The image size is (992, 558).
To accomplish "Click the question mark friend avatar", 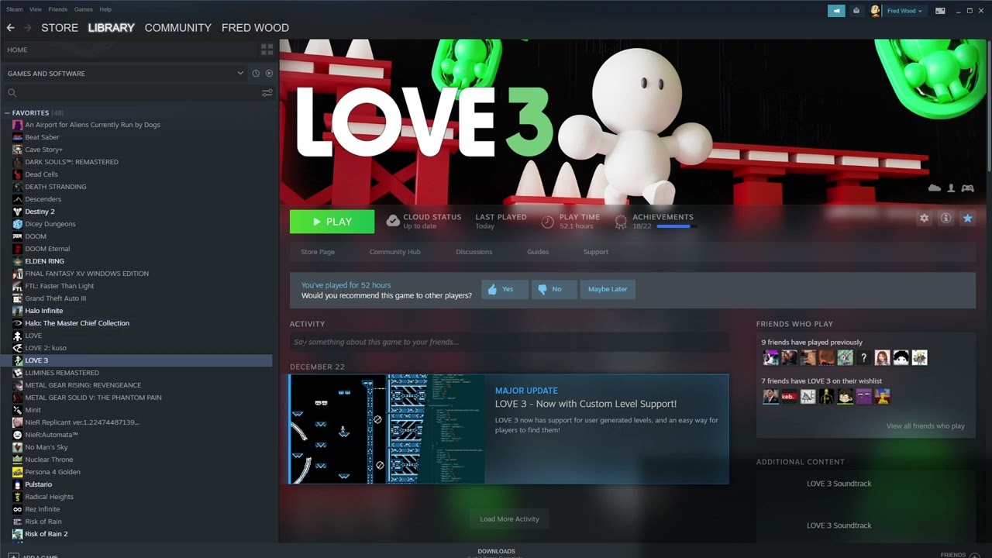I will (x=863, y=357).
